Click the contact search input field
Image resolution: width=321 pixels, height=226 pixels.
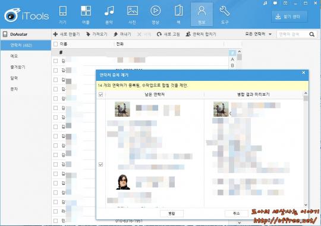pos(292,34)
